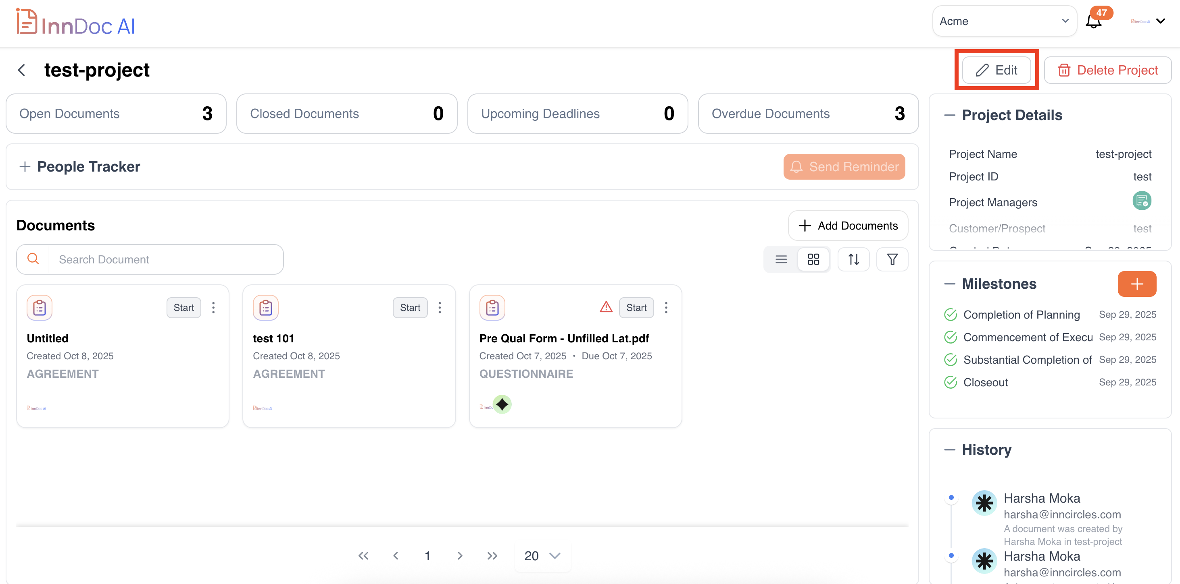Click the Add Documents button
The image size is (1180, 584).
click(848, 226)
